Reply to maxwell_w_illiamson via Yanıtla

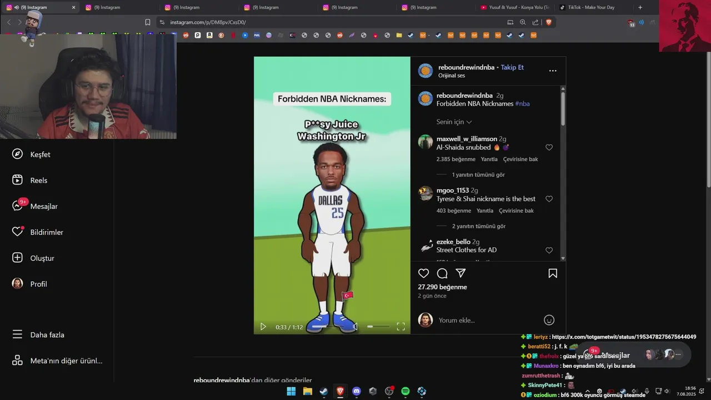tap(489, 159)
